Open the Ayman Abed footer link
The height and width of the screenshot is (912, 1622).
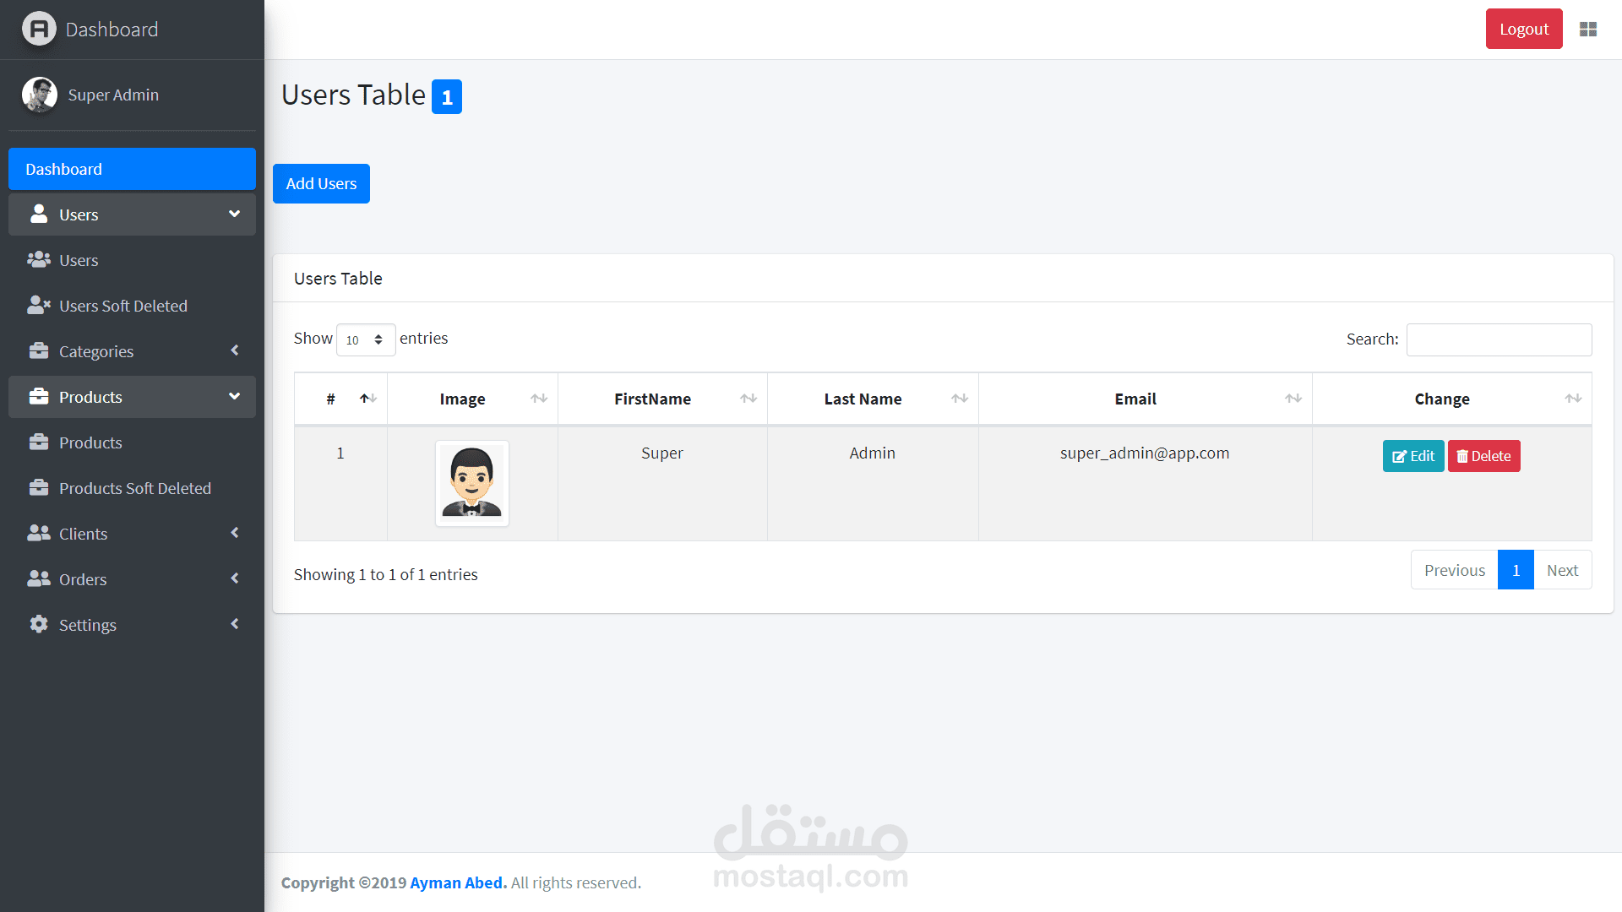point(457,882)
